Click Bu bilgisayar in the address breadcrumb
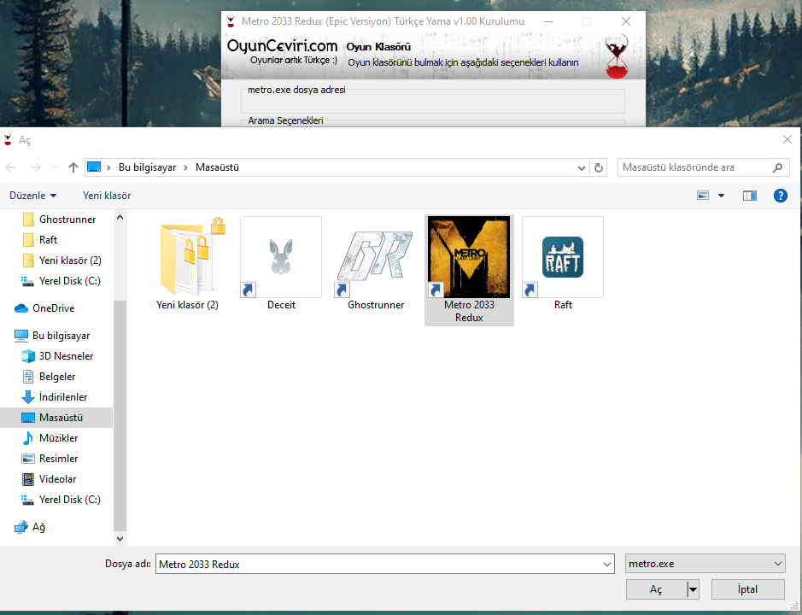This screenshot has height=615, width=802. tap(147, 167)
